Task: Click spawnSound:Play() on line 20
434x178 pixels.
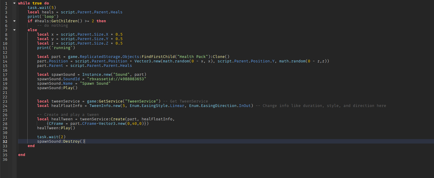Action: pyautogui.click(x=57, y=88)
